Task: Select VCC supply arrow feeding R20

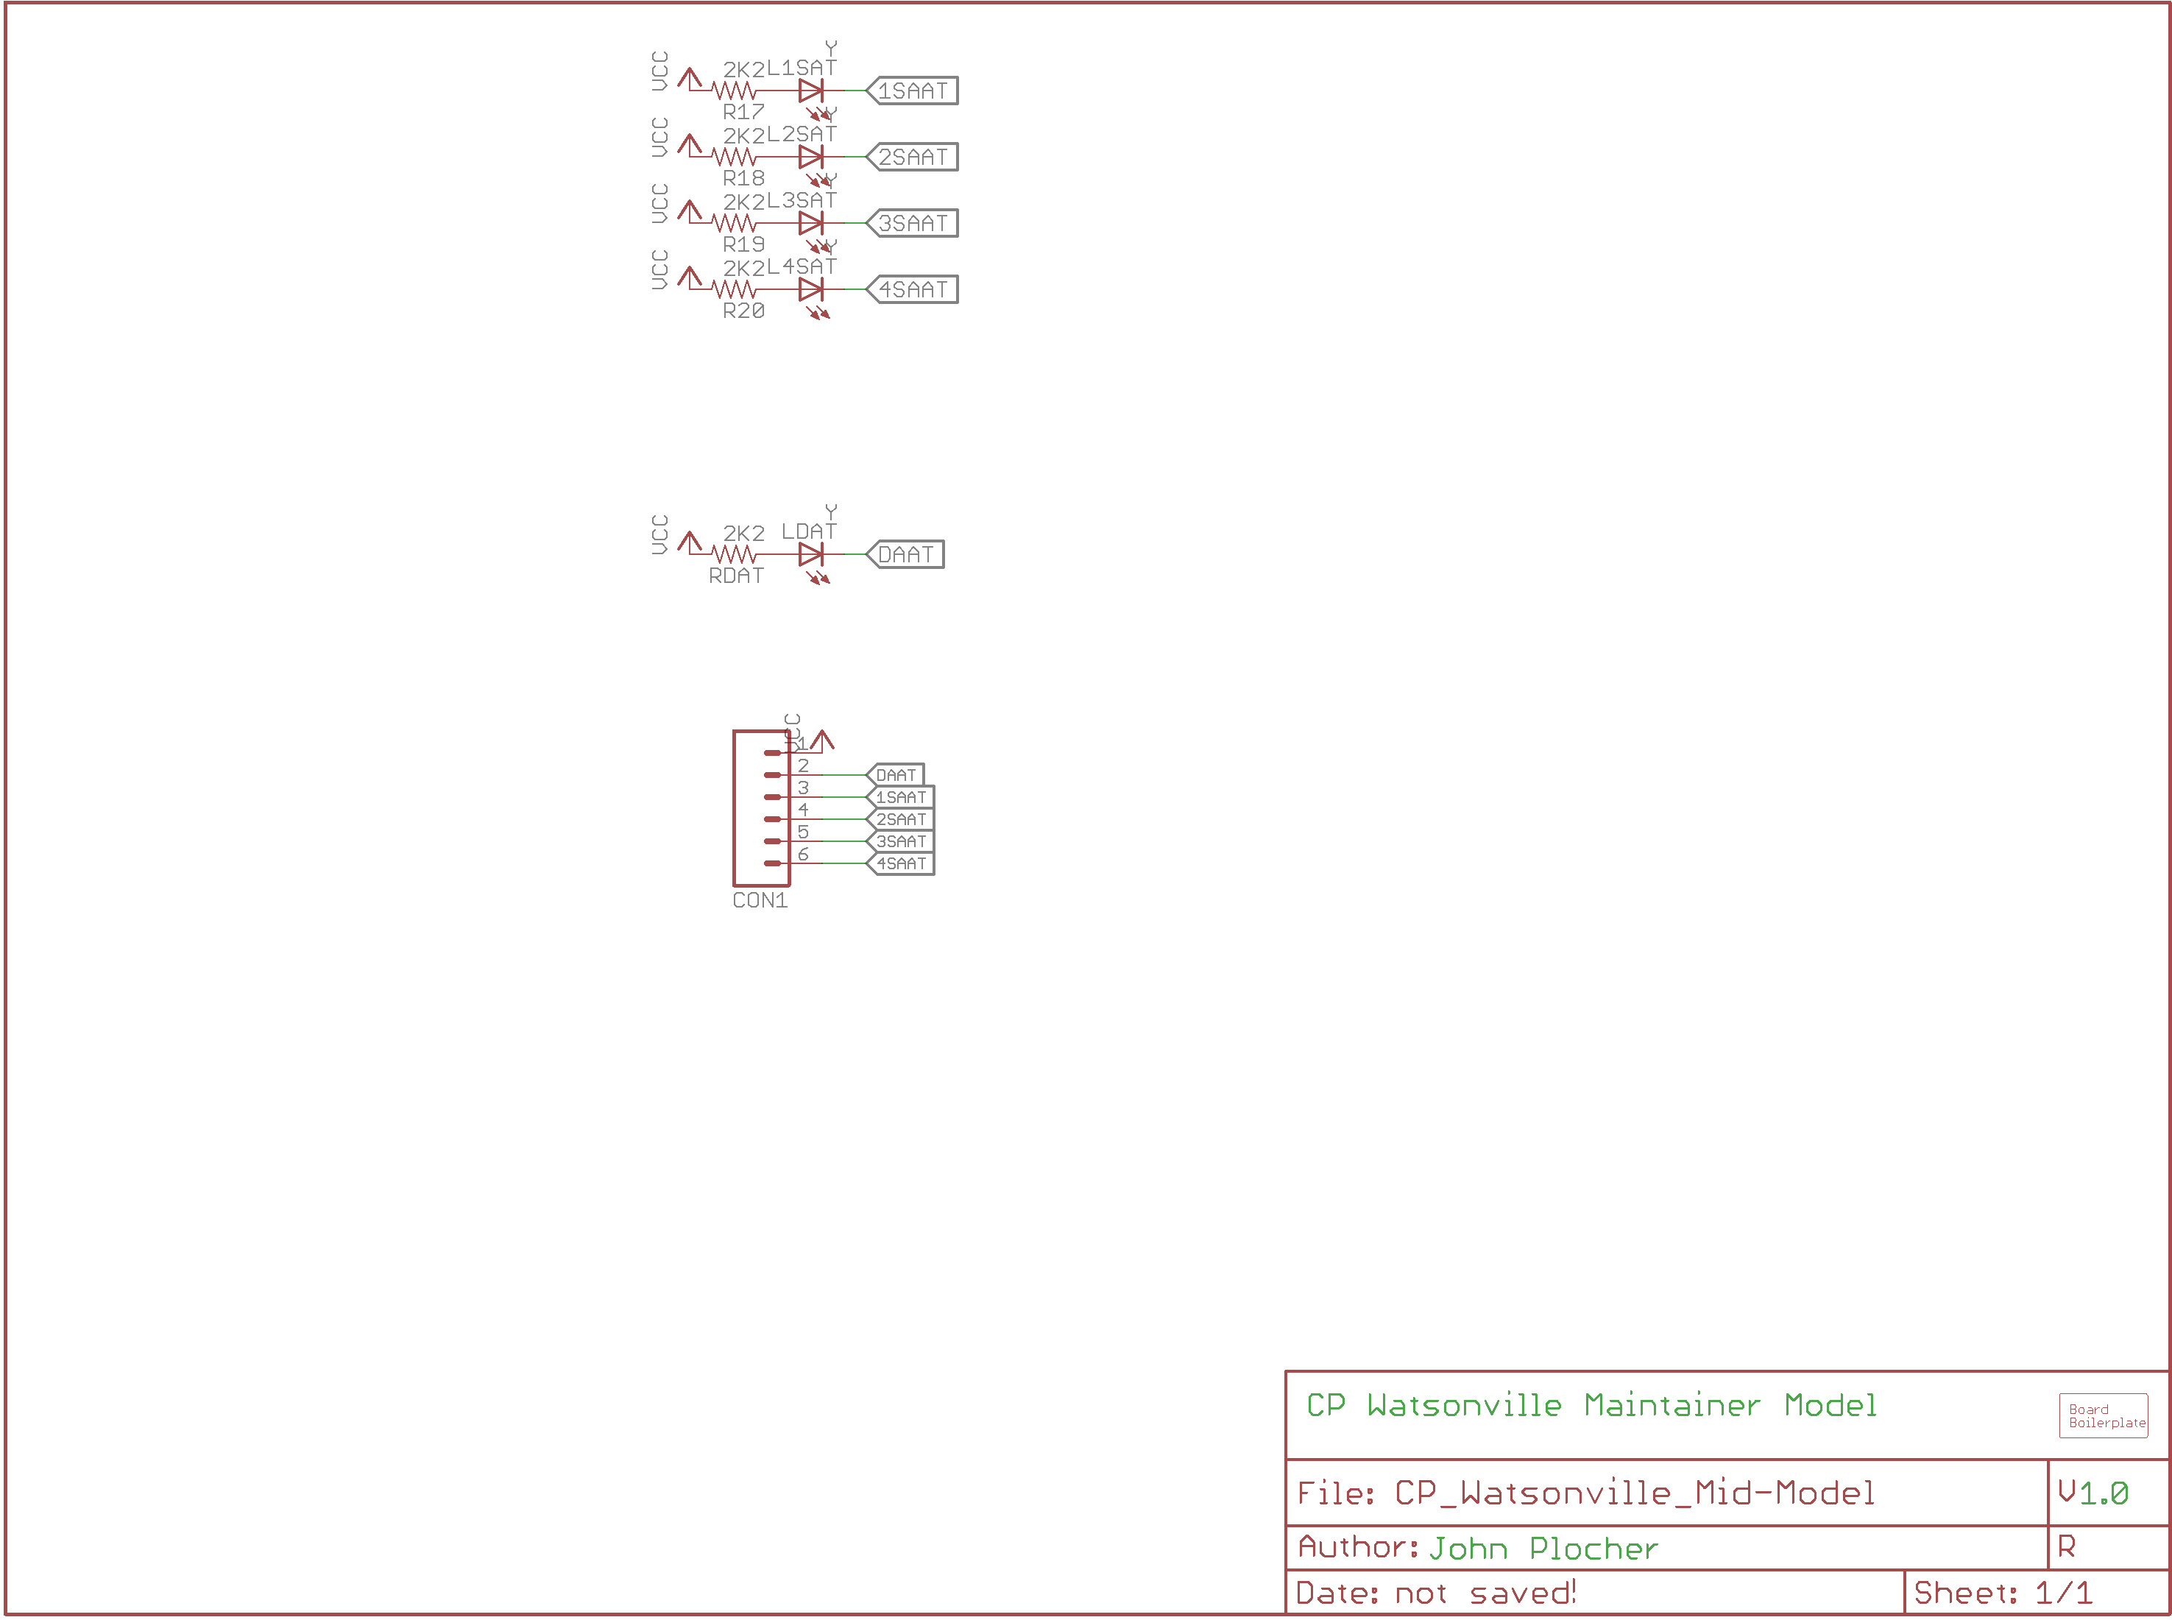Action: (690, 277)
